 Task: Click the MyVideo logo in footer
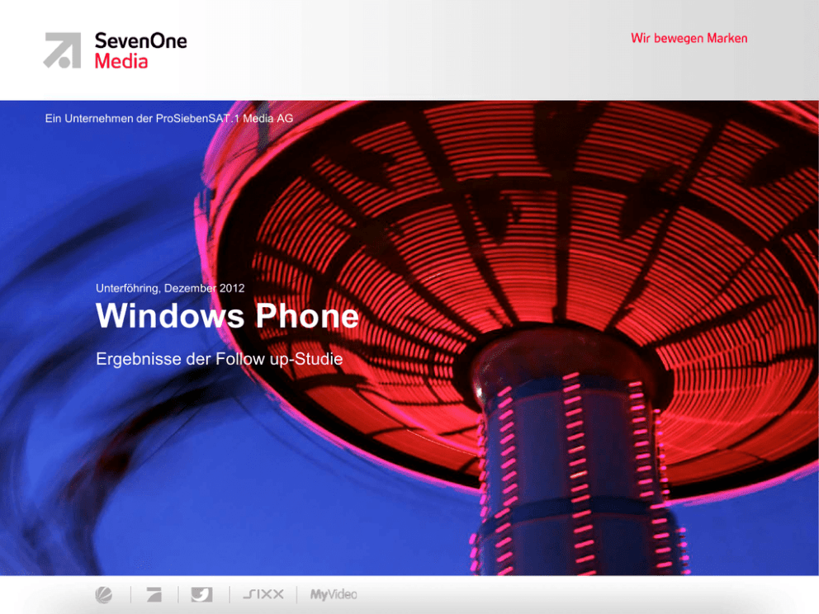[x=334, y=595]
